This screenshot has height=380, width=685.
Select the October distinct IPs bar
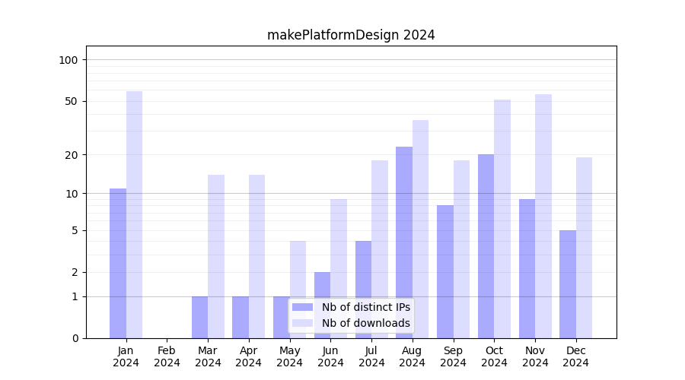click(486, 246)
